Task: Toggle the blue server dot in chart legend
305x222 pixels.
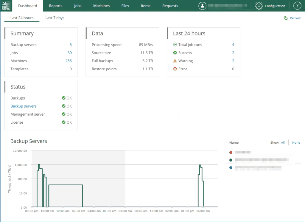Action: pos(231,167)
